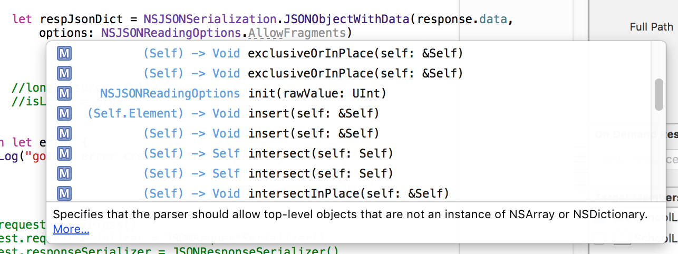Pick the insert completion with the Self.Element signature
Screen dimensions: 678x254
coord(313,113)
